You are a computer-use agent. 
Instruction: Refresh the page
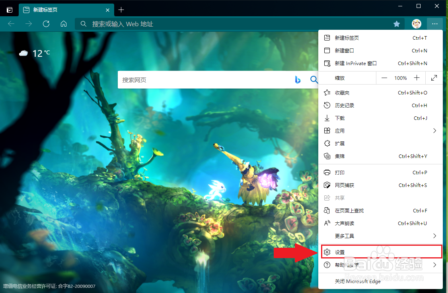(46, 24)
